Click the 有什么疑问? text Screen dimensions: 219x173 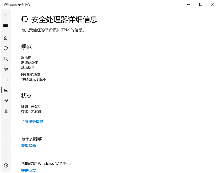[x=32, y=139]
